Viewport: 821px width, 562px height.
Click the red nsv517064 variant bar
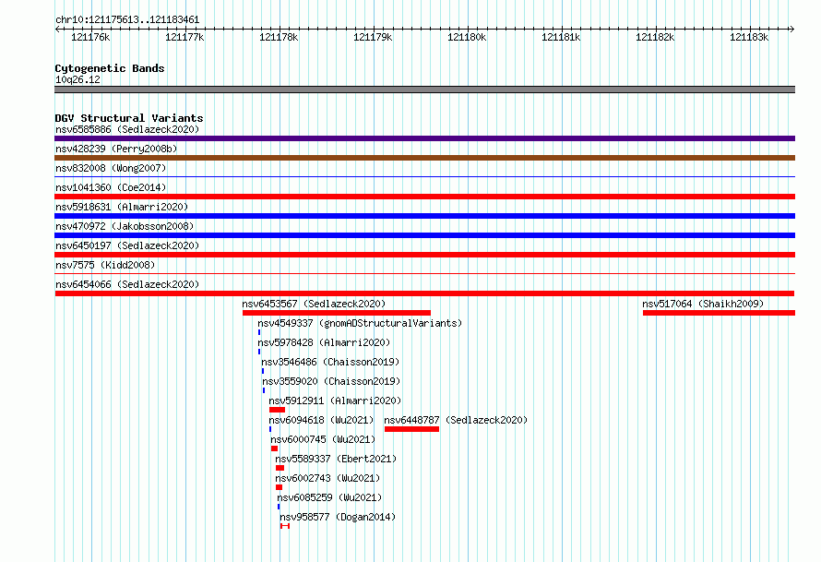click(719, 313)
